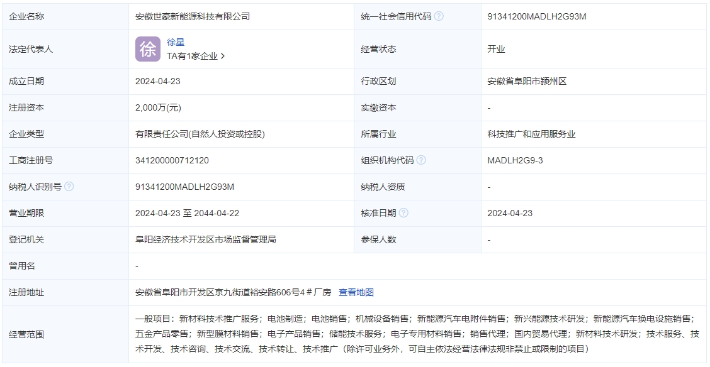
Task: Click 查看地图 to view the map
Action: tap(355, 292)
